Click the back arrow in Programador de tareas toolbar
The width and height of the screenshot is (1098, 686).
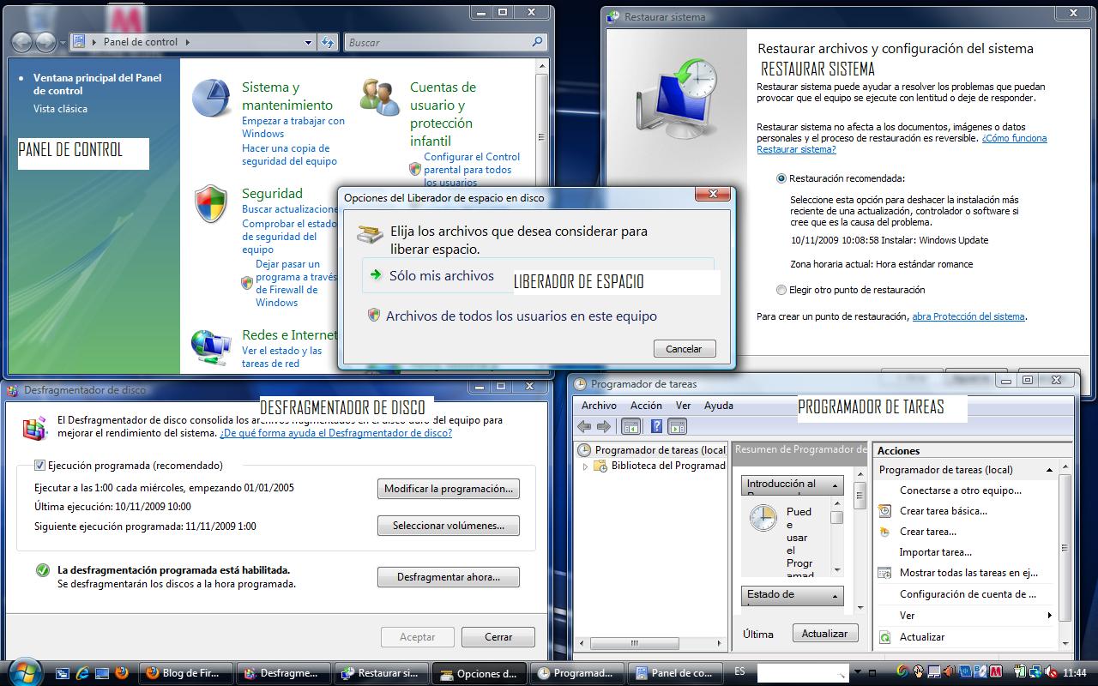(x=584, y=426)
